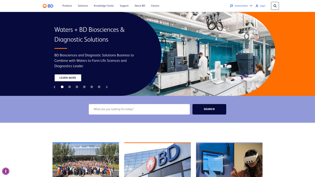The height and width of the screenshot is (177, 315).
Task: Open the Solutions menu
Action: pyautogui.click(x=83, y=6)
